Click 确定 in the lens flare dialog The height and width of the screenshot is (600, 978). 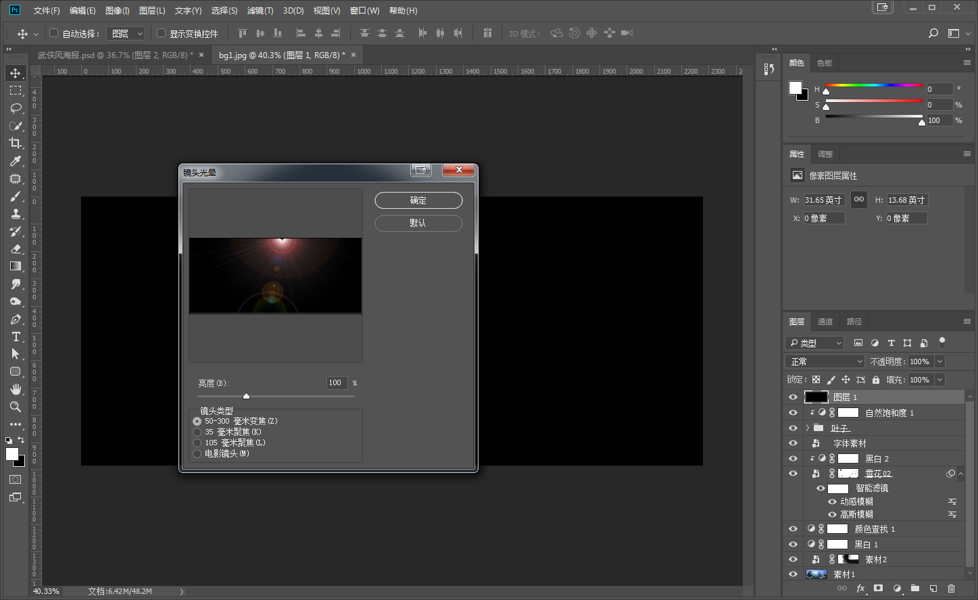(418, 201)
